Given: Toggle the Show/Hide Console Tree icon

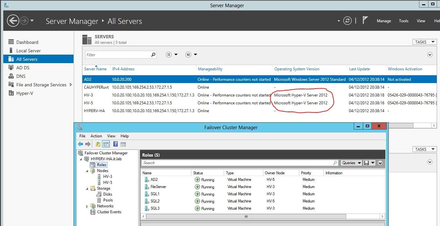Looking at the screenshot, I should 106,144.
